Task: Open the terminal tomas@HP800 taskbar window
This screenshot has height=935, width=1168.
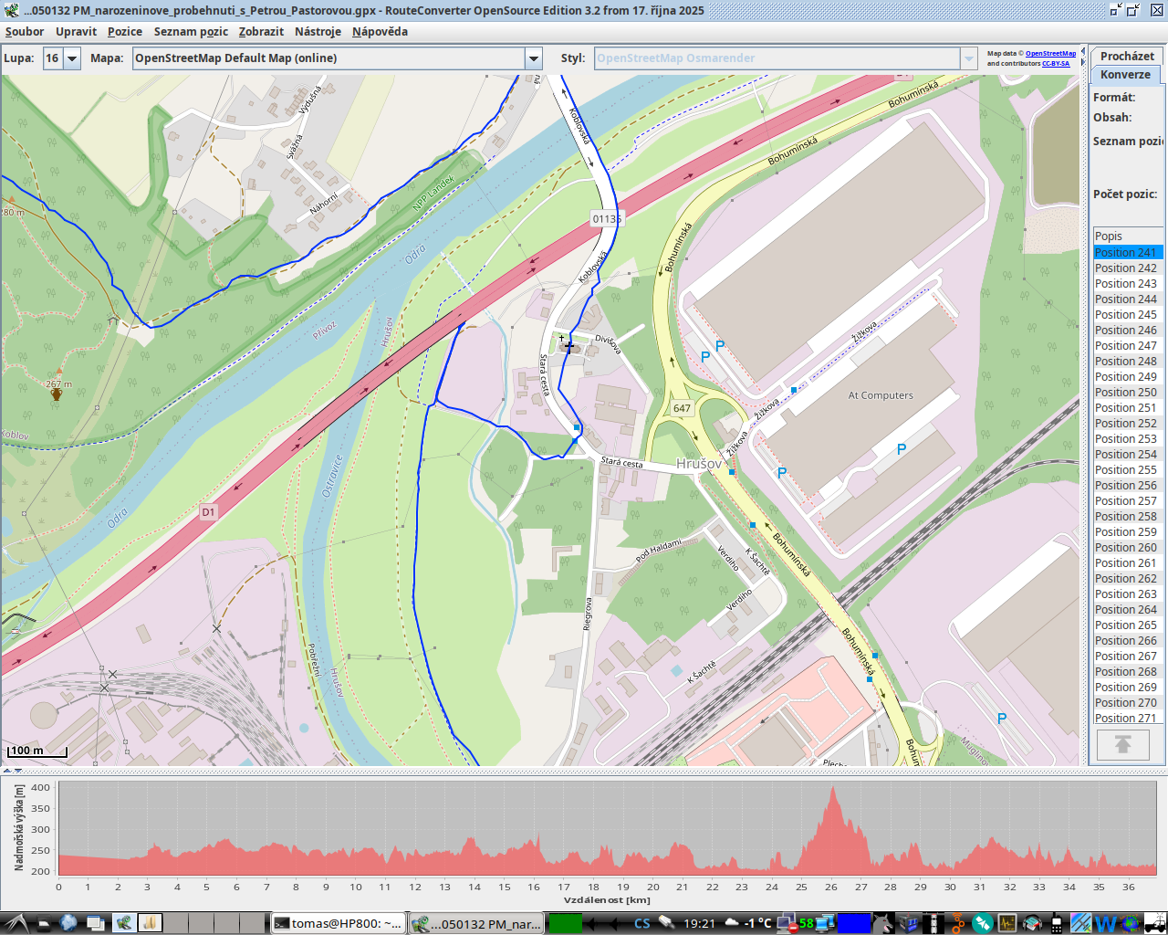Action: tap(338, 923)
